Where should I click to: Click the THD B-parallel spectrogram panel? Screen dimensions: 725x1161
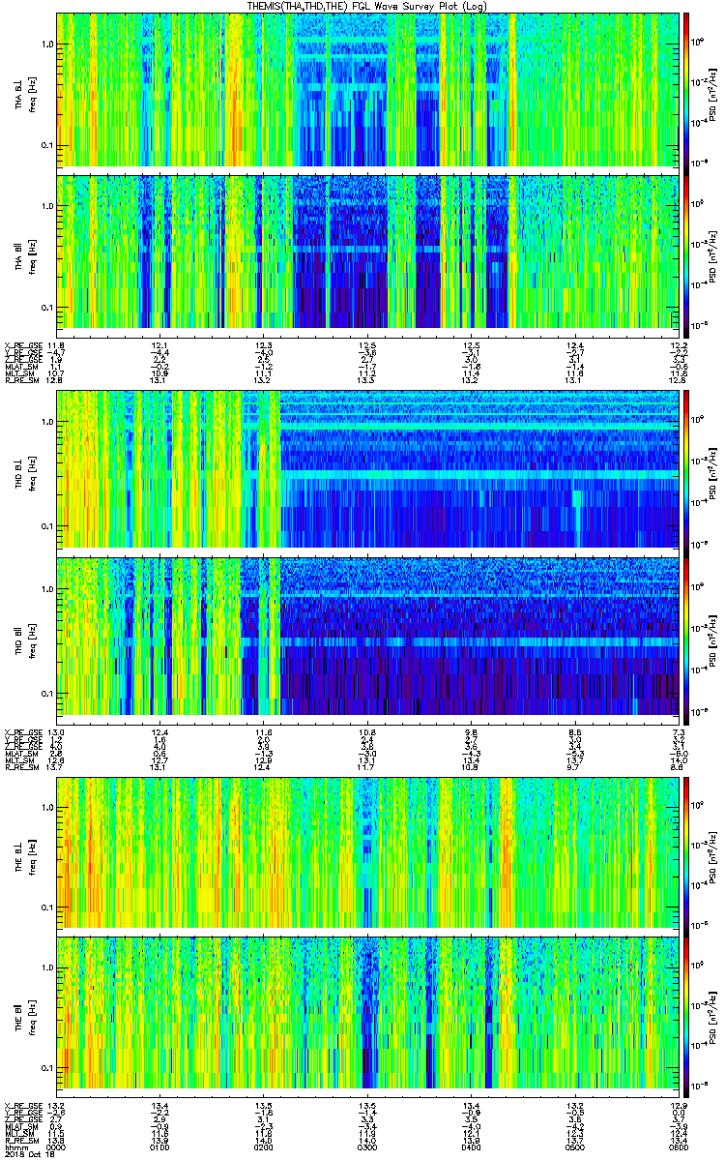click(x=367, y=636)
